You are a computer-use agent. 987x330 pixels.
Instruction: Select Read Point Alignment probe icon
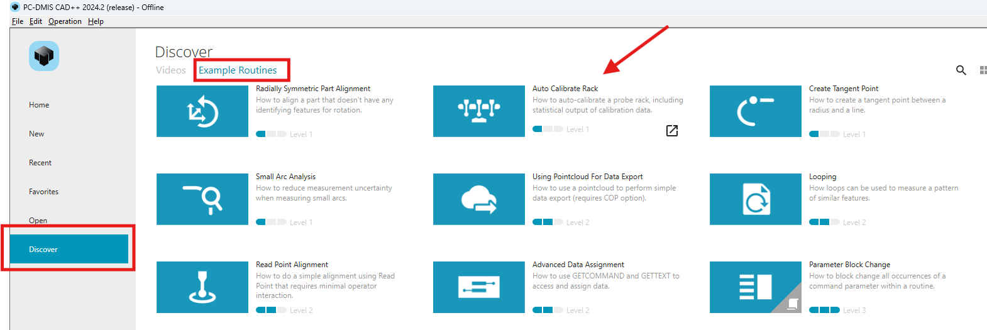coord(202,287)
